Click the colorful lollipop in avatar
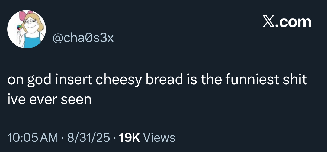 tap(19, 27)
